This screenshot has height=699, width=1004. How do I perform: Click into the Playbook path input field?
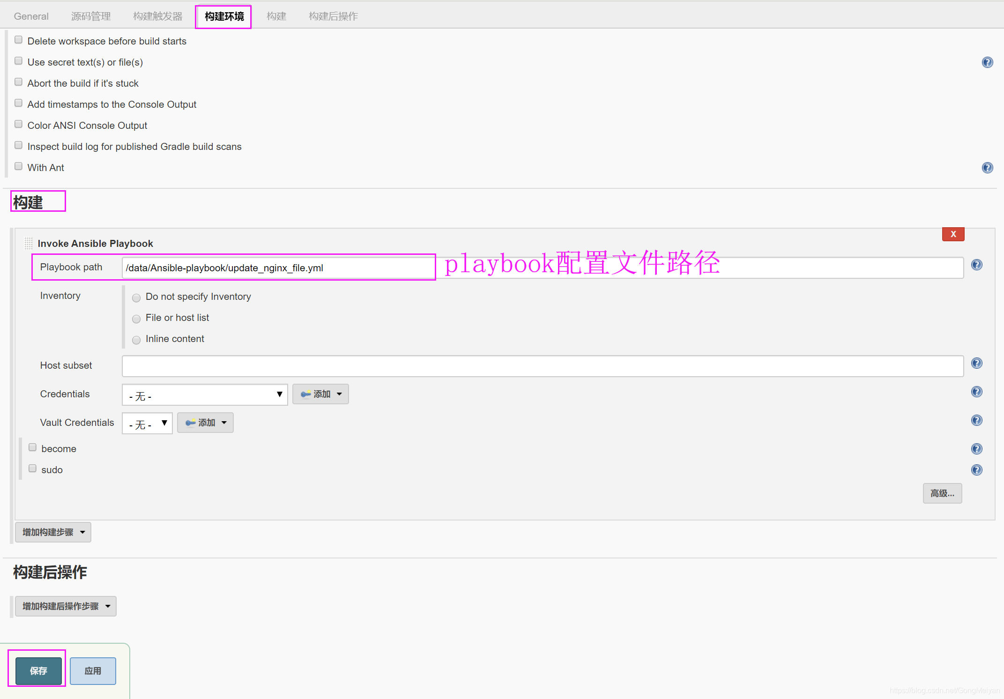coord(543,268)
